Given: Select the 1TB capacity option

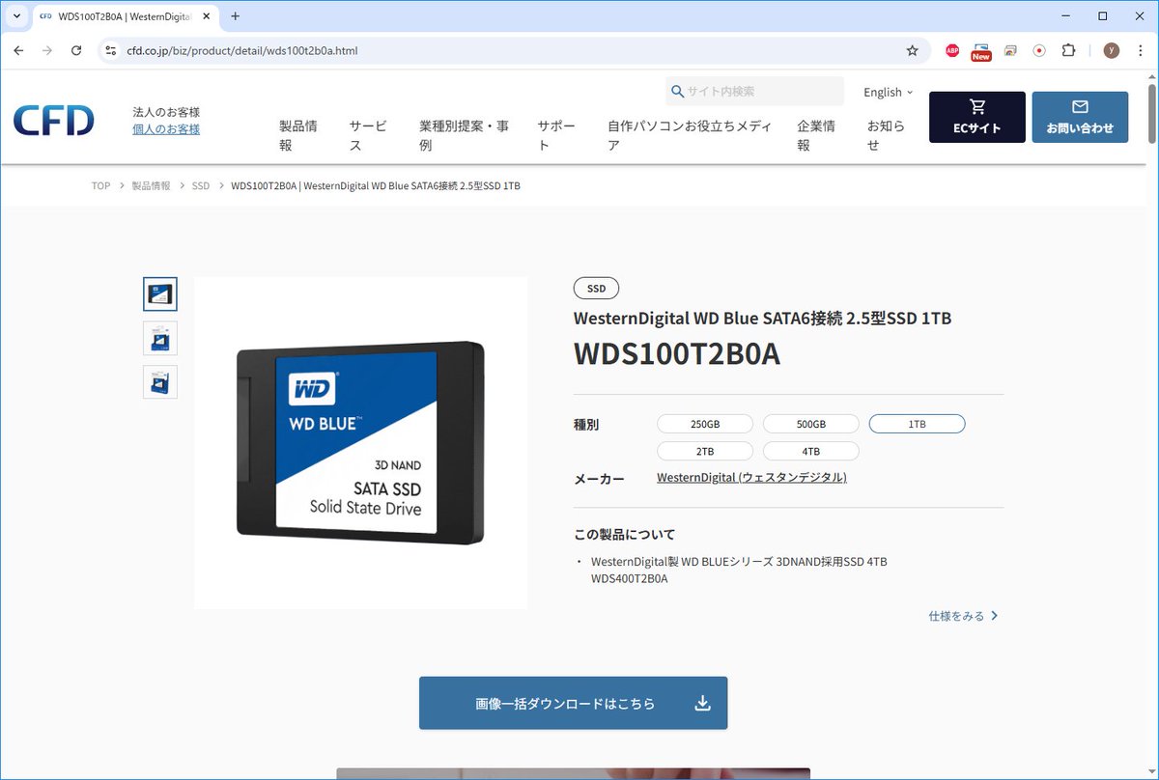Looking at the screenshot, I should coord(918,424).
